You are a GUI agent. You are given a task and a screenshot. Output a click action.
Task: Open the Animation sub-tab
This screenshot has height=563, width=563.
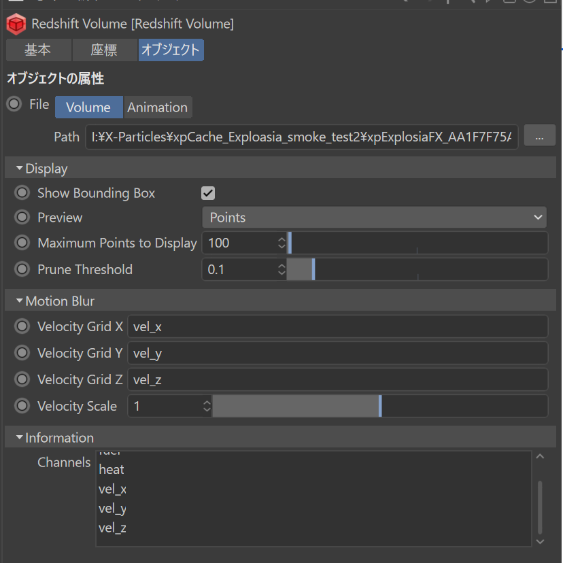point(158,107)
